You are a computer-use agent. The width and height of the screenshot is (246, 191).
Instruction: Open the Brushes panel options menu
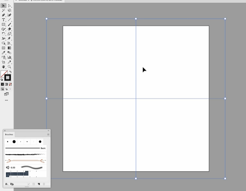pyautogui.click(x=48, y=134)
